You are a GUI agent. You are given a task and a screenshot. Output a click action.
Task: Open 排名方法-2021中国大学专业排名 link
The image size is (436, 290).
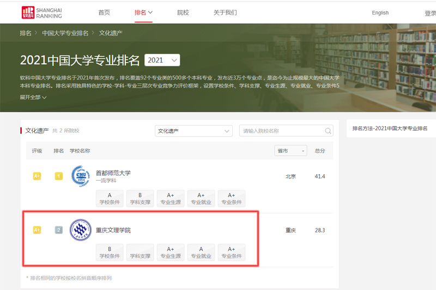[390, 128]
